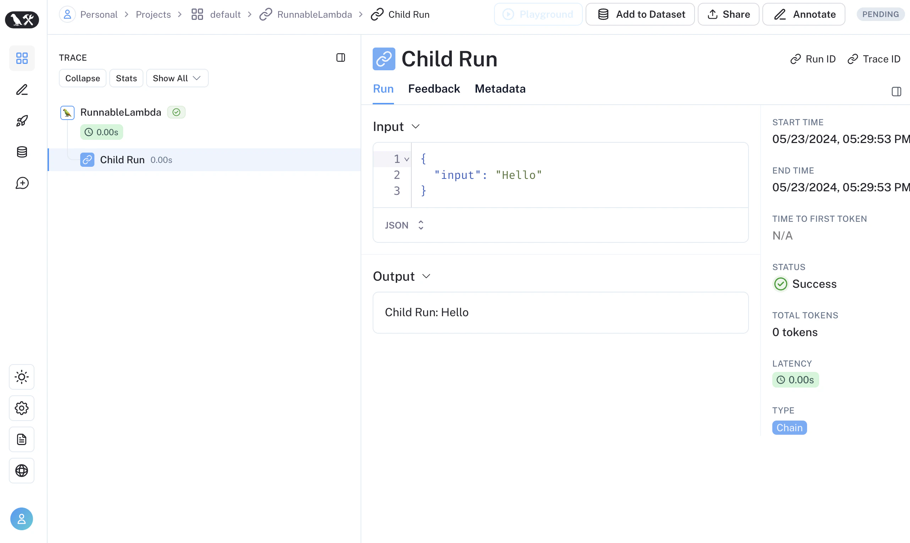Click the chat plus feedback sidebar icon
This screenshot has width=910, height=543.
point(22,183)
